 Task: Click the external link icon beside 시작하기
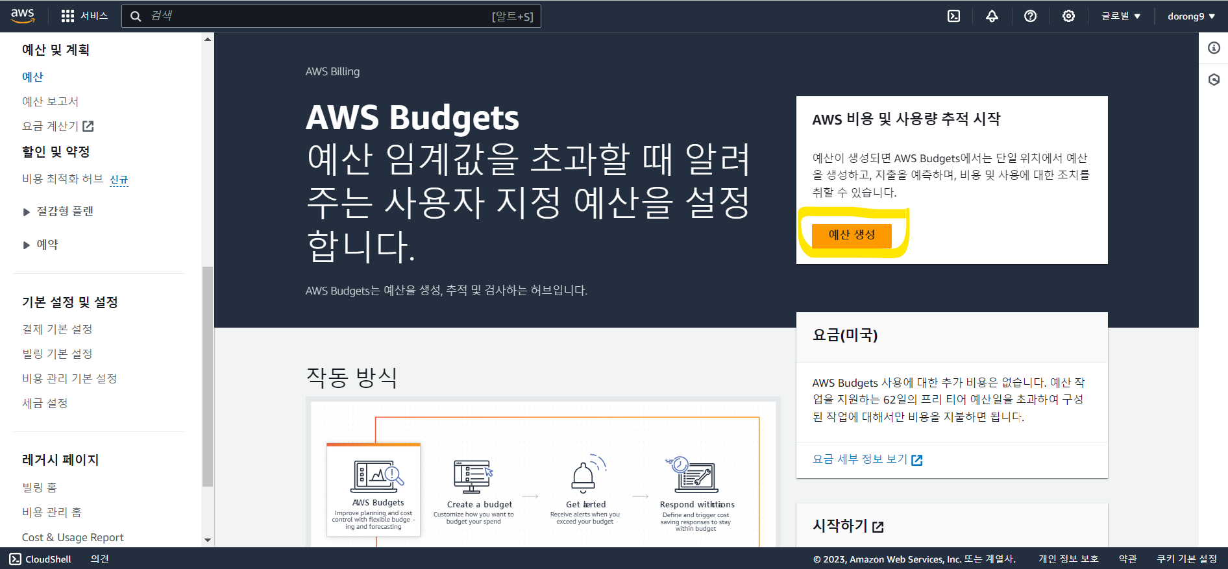878,527
